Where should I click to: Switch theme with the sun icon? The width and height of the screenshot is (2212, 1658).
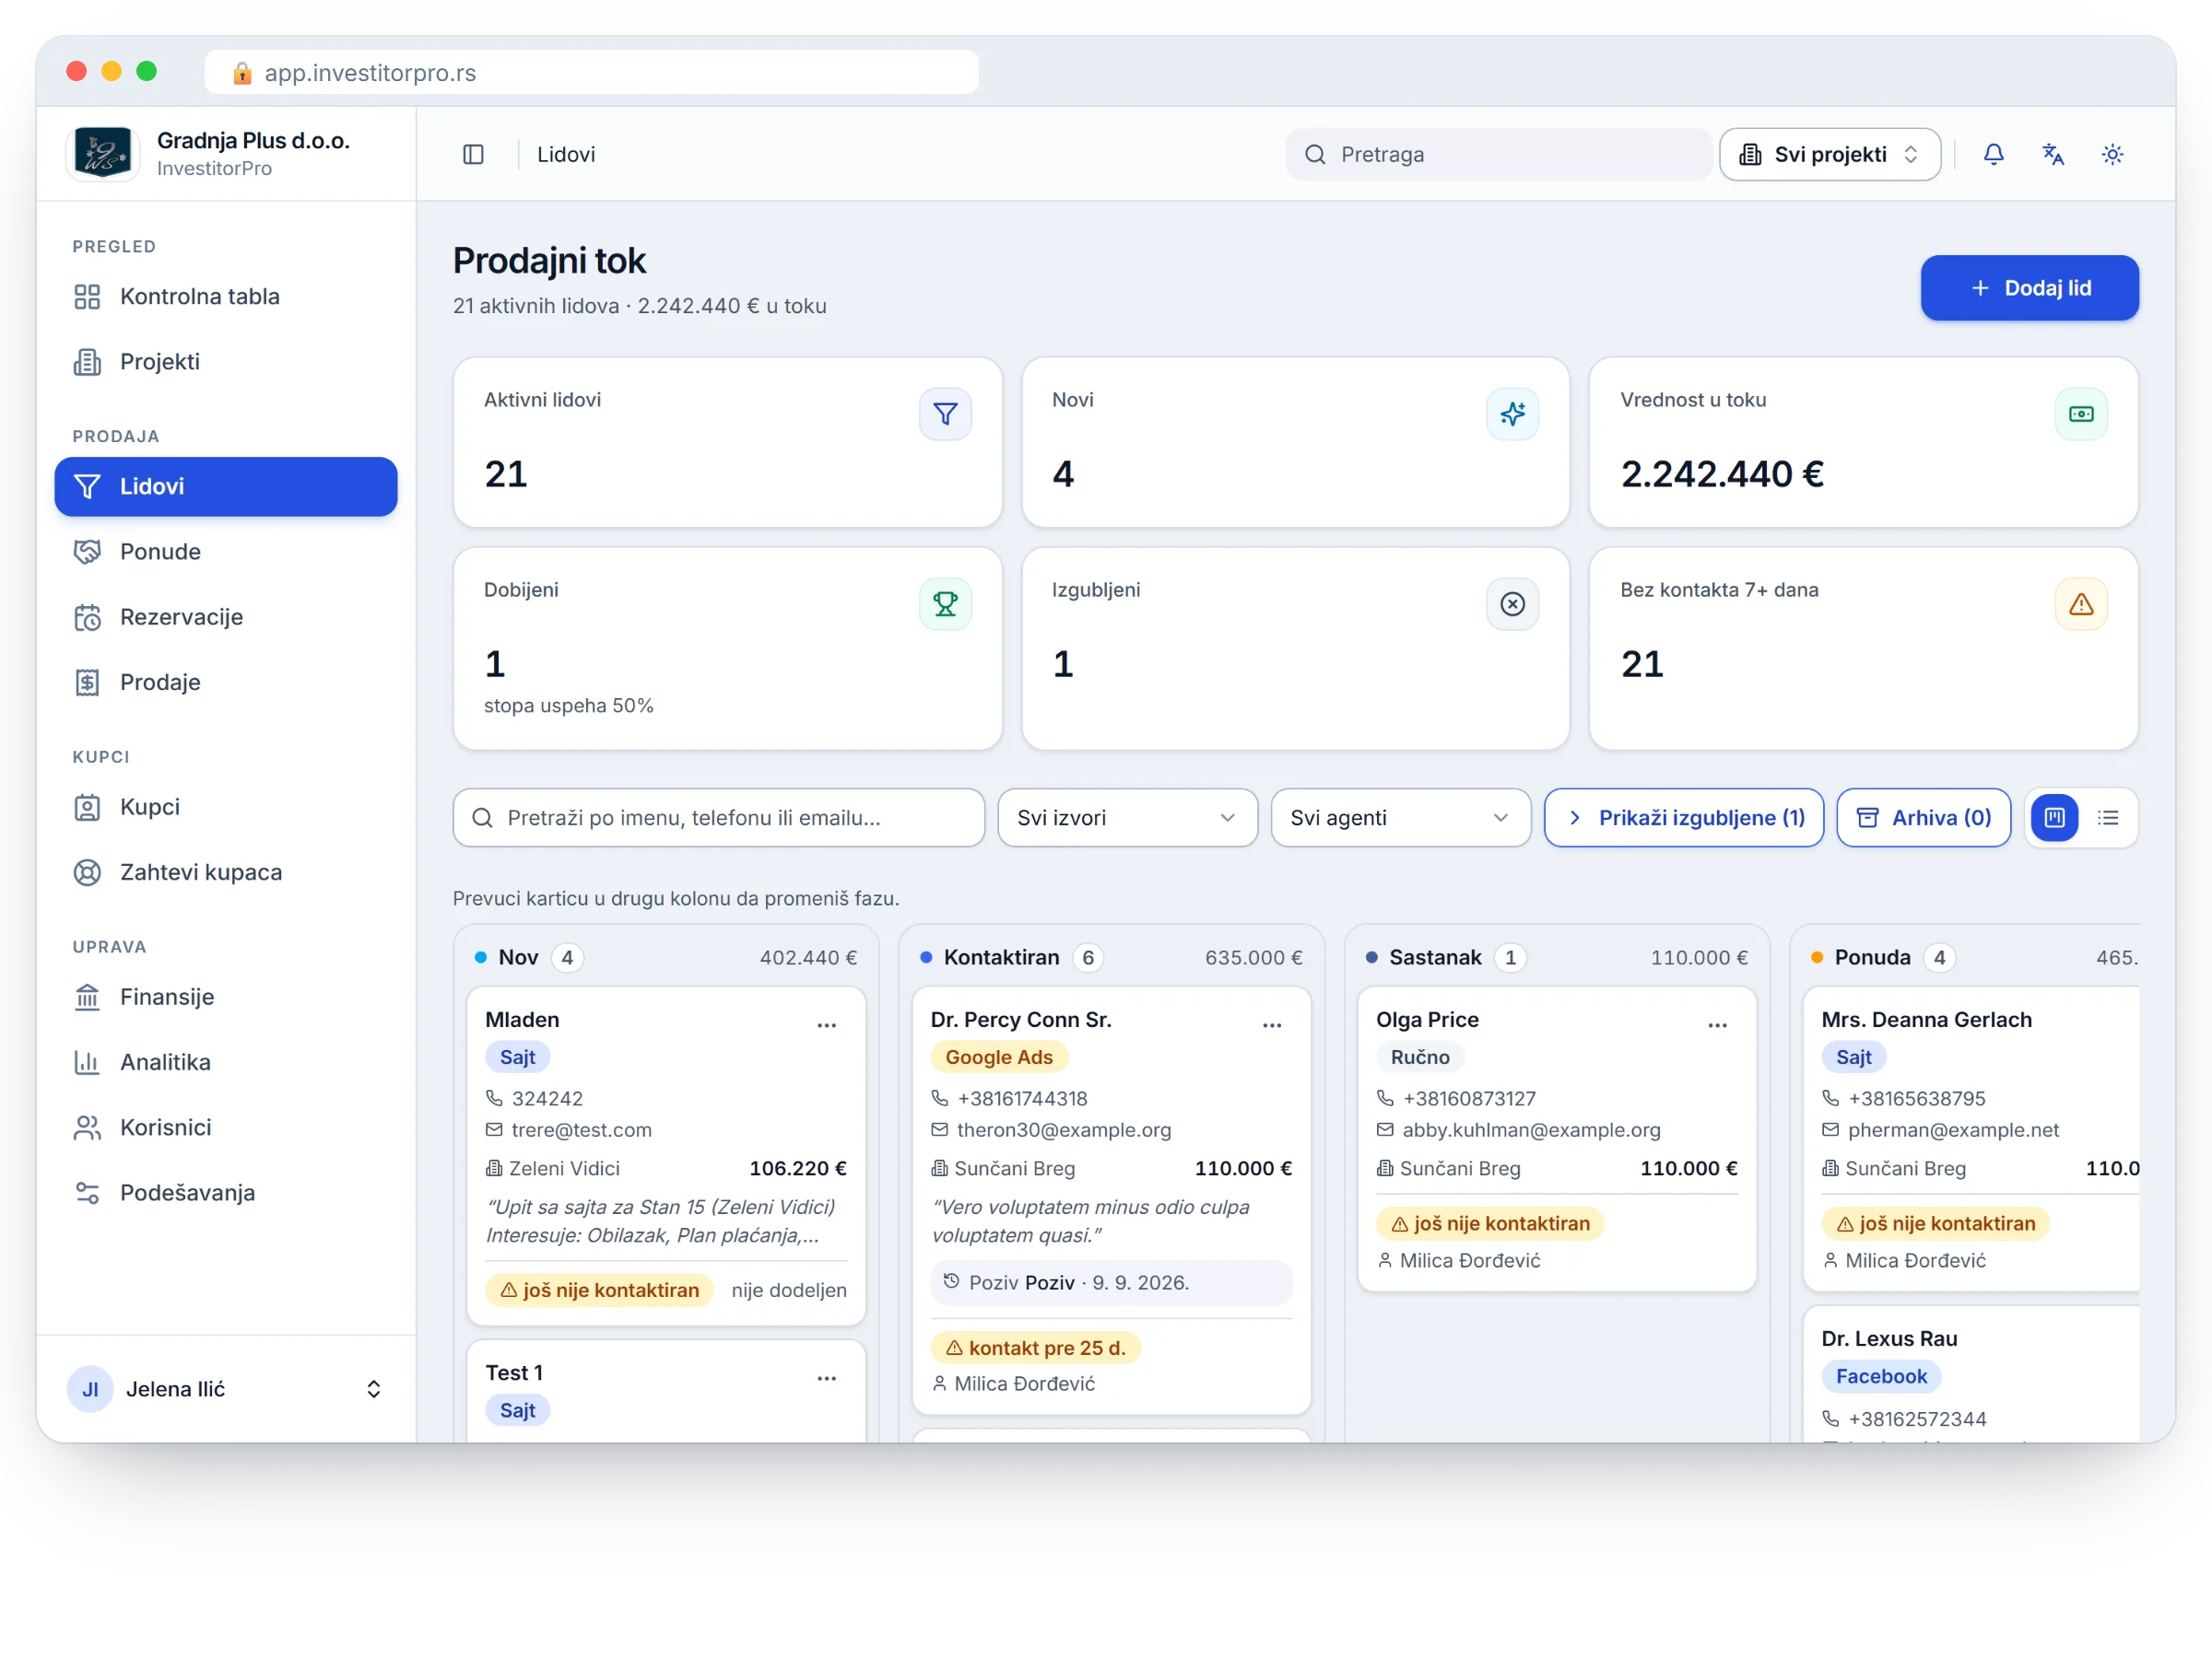click(x=2112, y=154)
